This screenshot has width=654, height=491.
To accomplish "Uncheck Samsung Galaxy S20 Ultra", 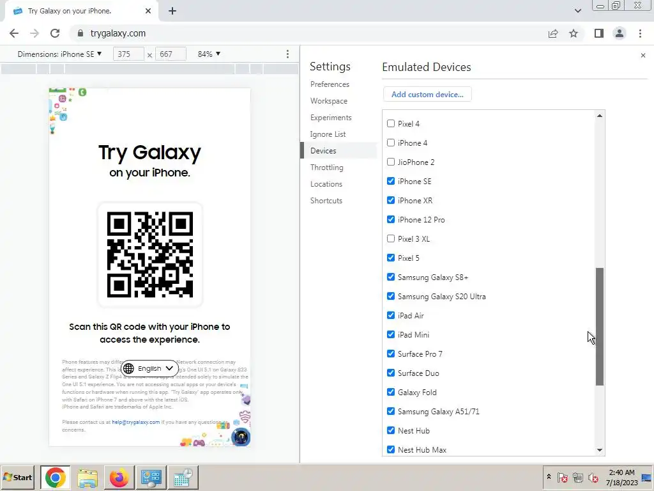I will 391,297.
